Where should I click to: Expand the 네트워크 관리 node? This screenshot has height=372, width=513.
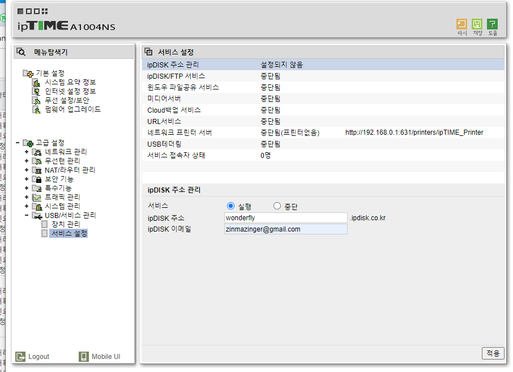click(27, 152)
